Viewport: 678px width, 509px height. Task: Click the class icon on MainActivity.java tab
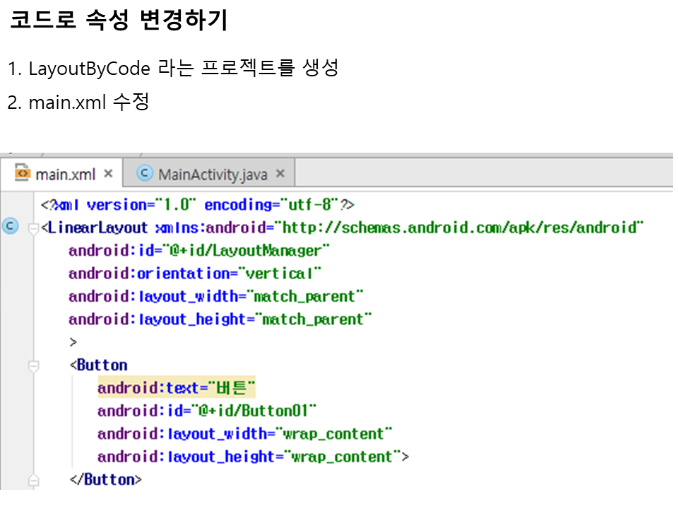tap(145, 173)
